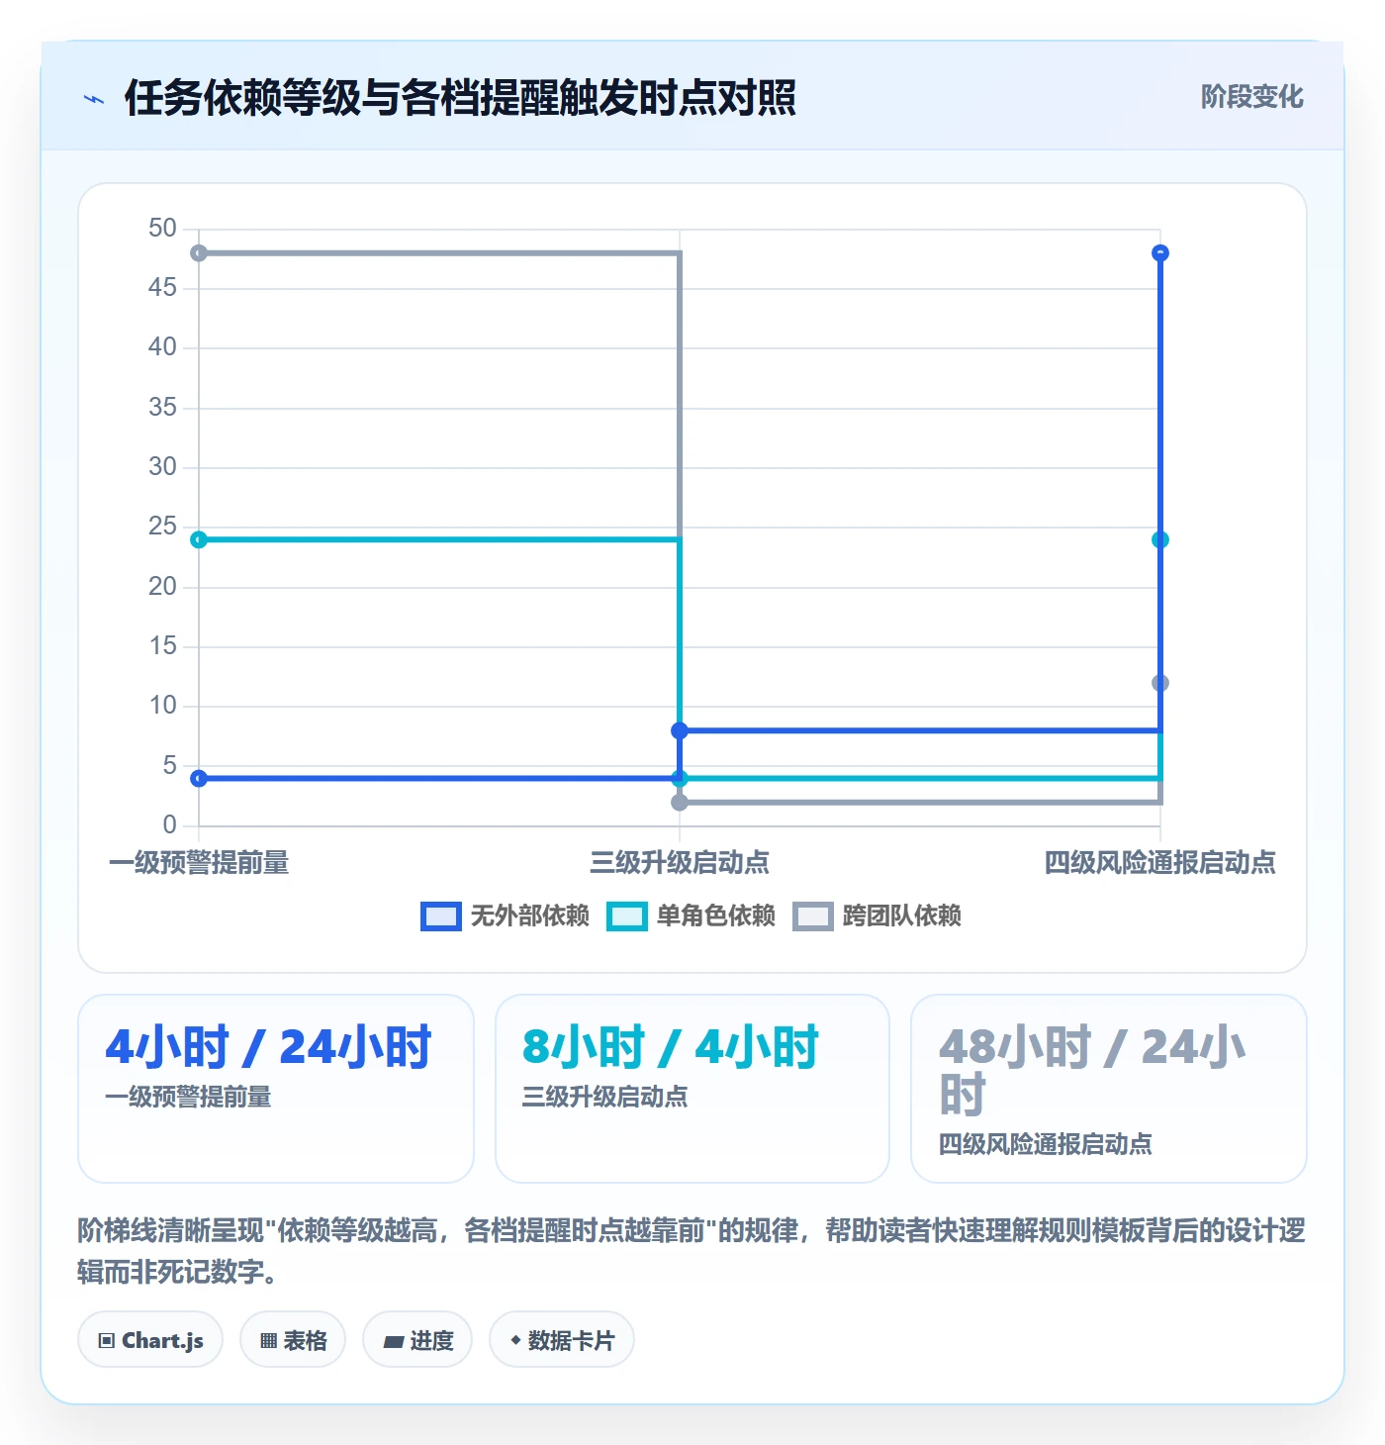Click the x-axis label 四级风险通报启动点 under the chart

click(x=1160, y=863)
